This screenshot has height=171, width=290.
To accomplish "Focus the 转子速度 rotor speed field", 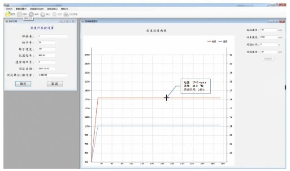I will [47, 49].
